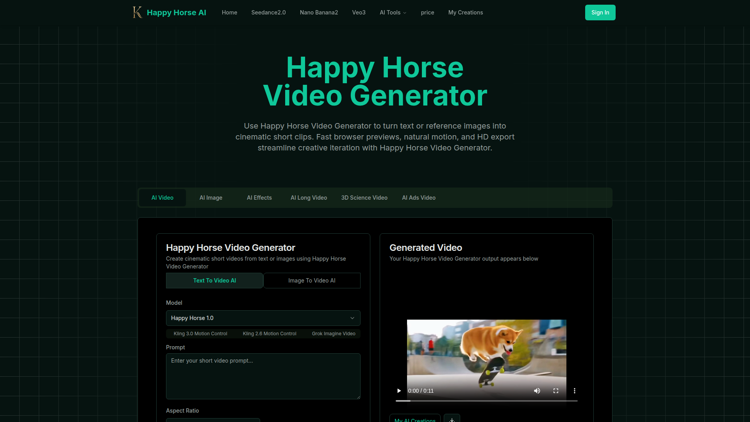Go to the Seedance2.0 page
This screenshot has height=422, width=750.
click(x=268, y=13)
